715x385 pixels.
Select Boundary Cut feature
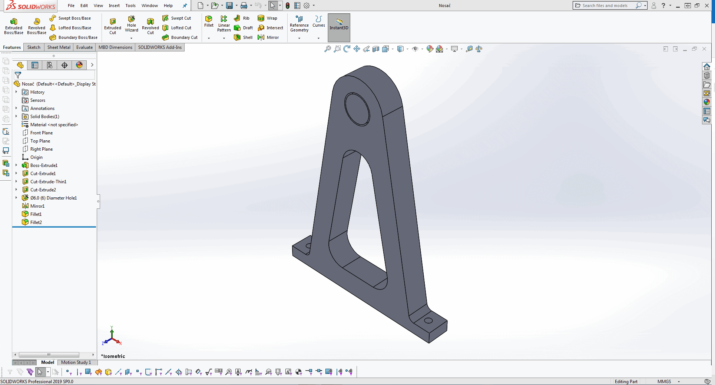point(180,37)
